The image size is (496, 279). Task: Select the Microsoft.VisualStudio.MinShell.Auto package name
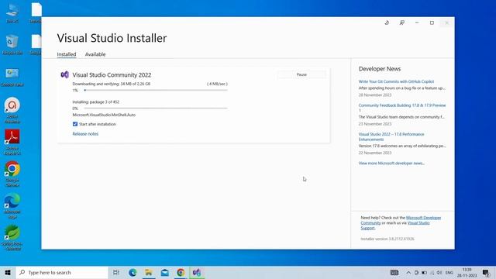[x=104, y=115]
